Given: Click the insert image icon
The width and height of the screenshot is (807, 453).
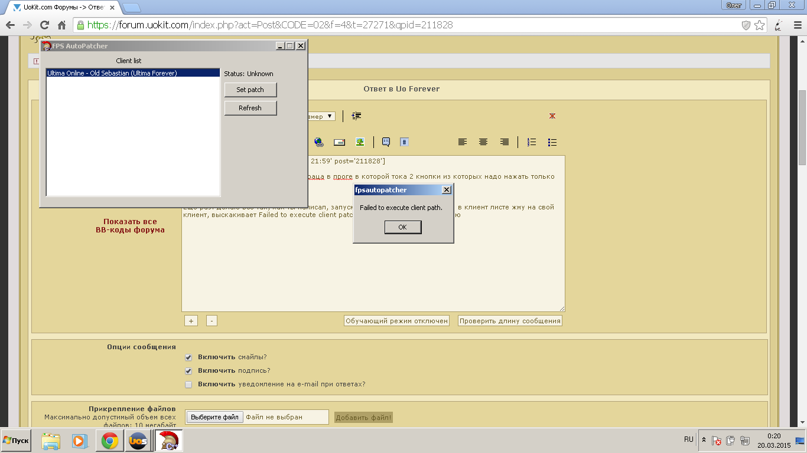Looking at the screenshot, I should [360, 142].
